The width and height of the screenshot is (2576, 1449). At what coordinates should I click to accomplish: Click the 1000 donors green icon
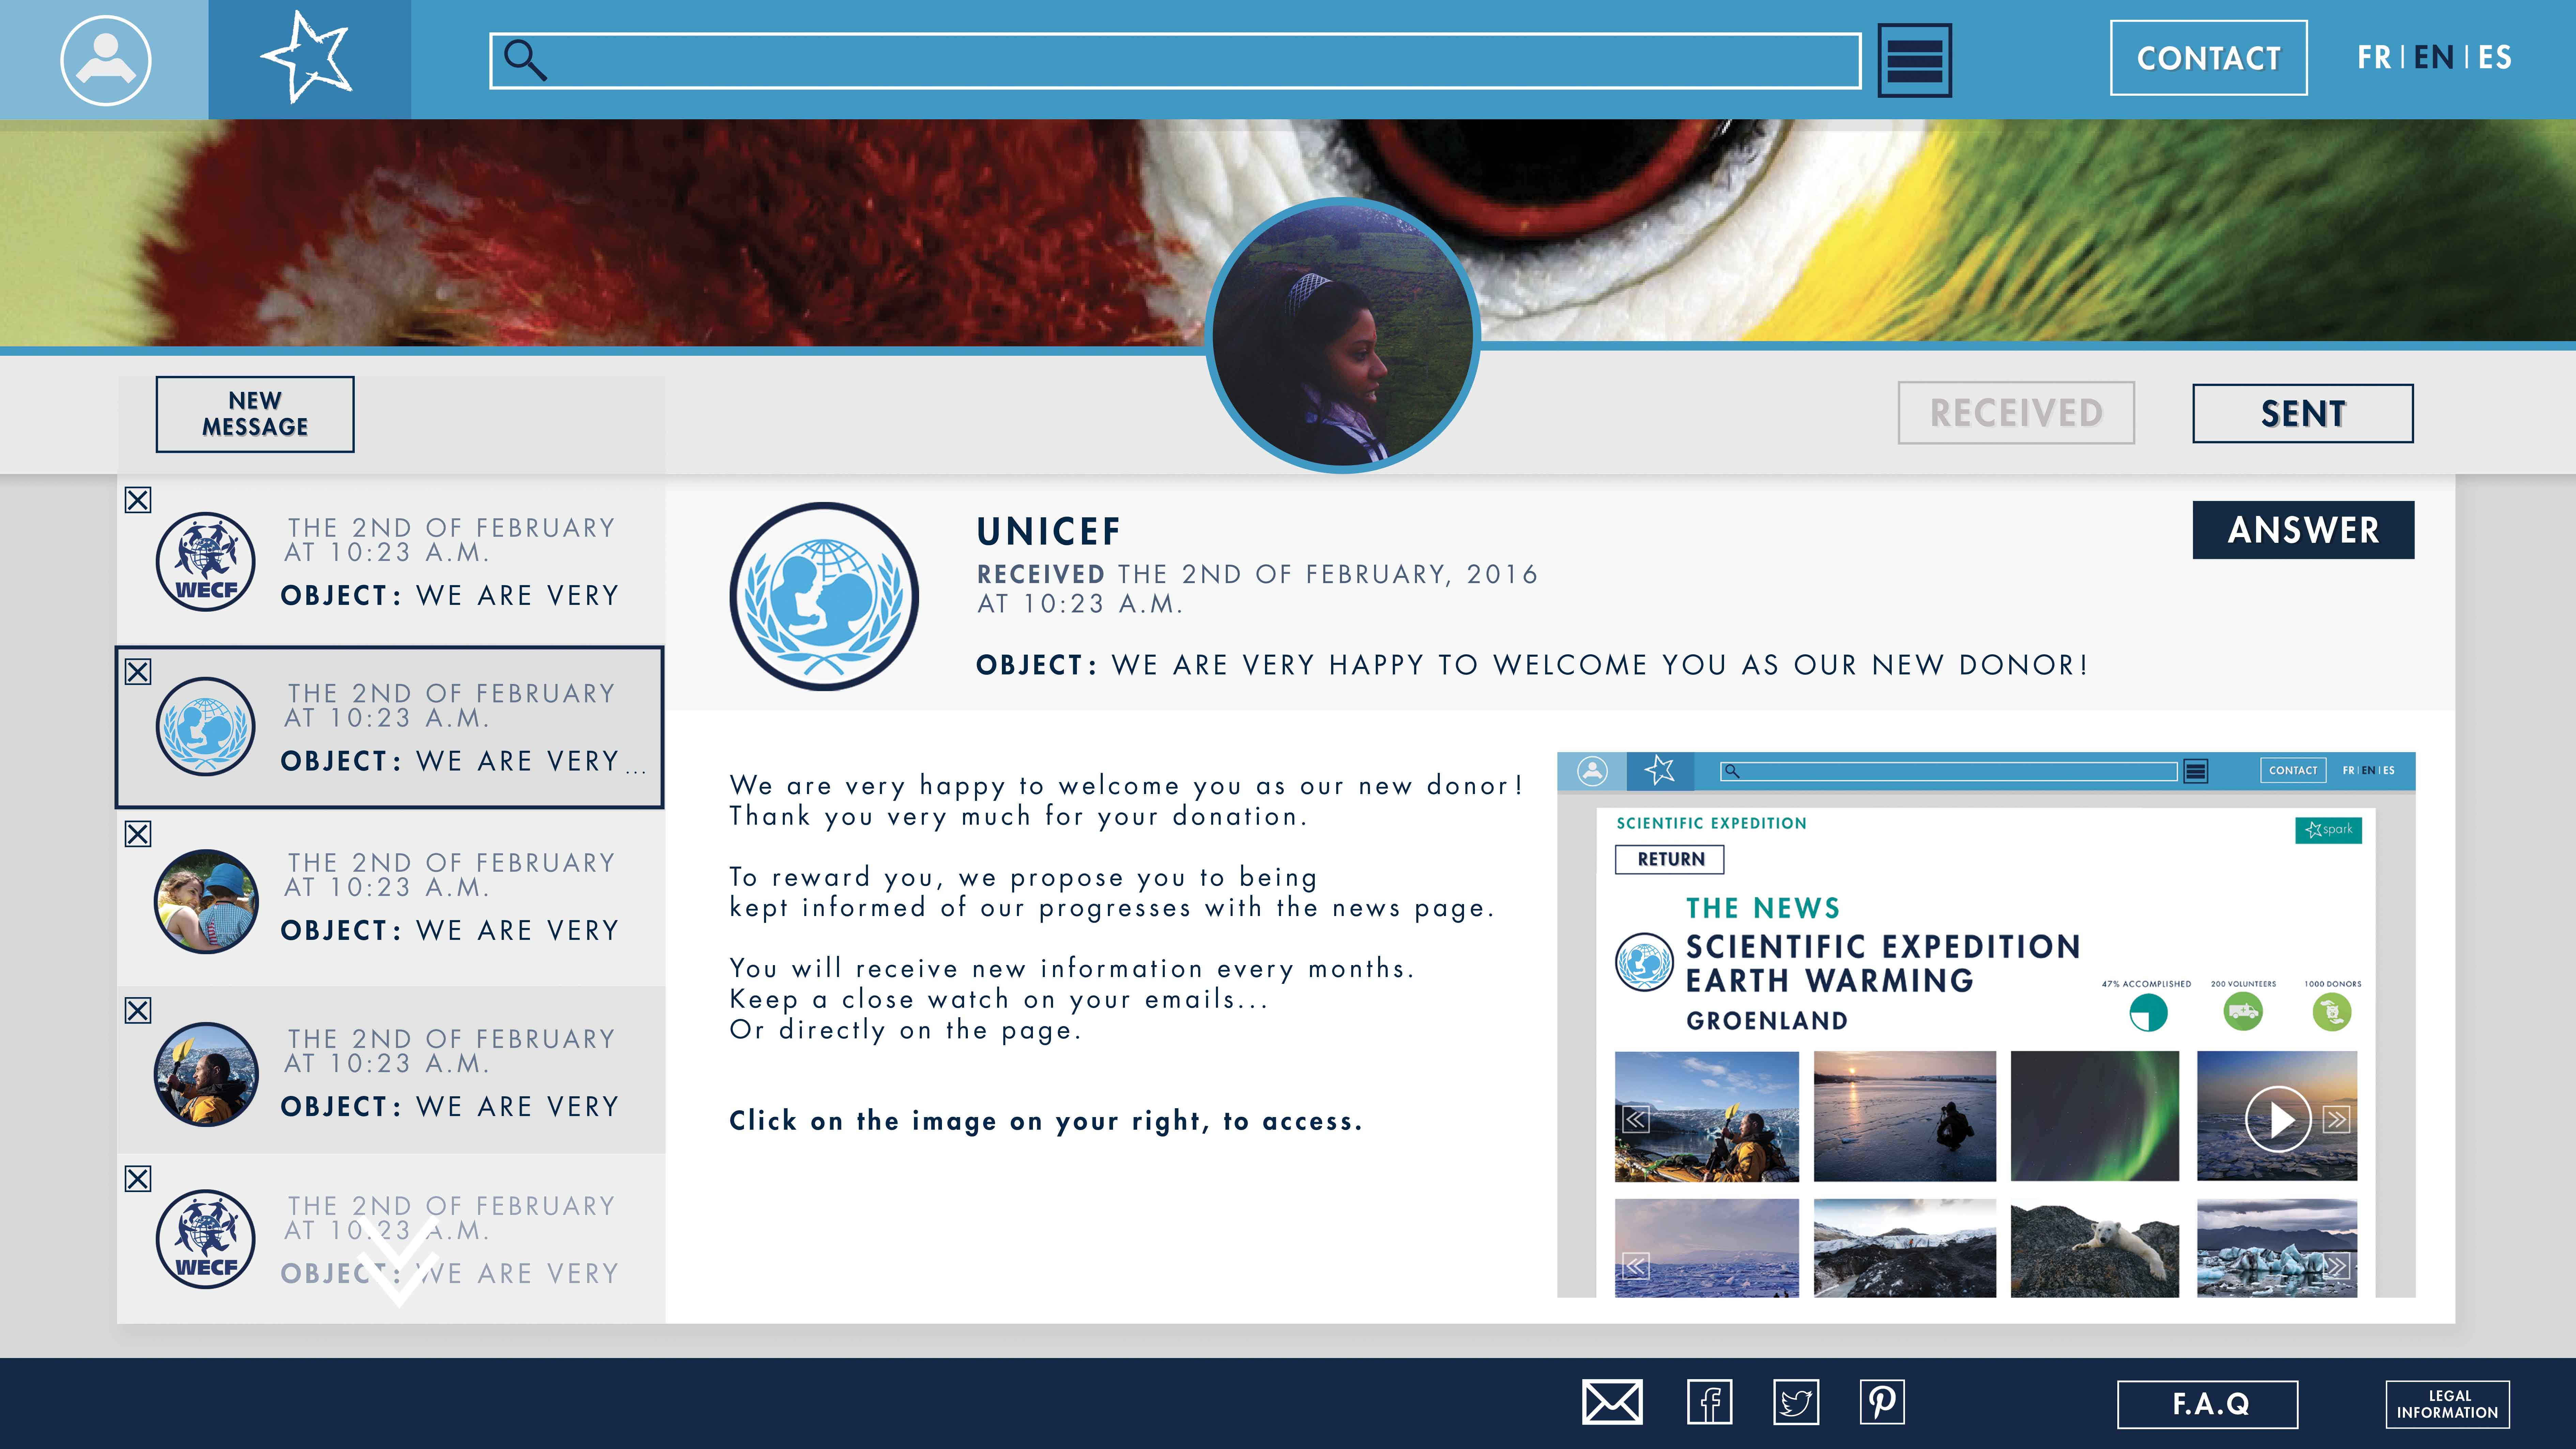pos(2332,1012)
